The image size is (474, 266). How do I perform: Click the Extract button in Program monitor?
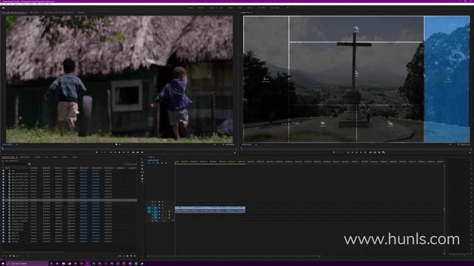(x=375, y=152)
